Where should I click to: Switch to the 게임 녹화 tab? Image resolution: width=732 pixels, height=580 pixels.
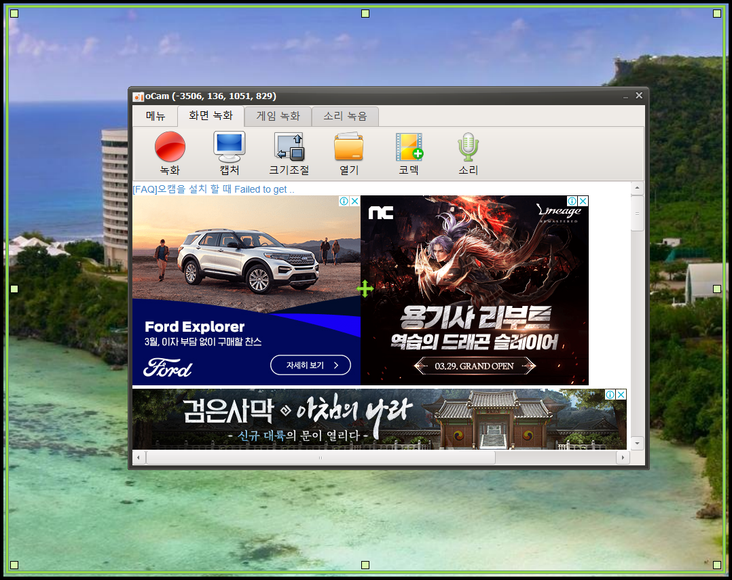(278, 116)
